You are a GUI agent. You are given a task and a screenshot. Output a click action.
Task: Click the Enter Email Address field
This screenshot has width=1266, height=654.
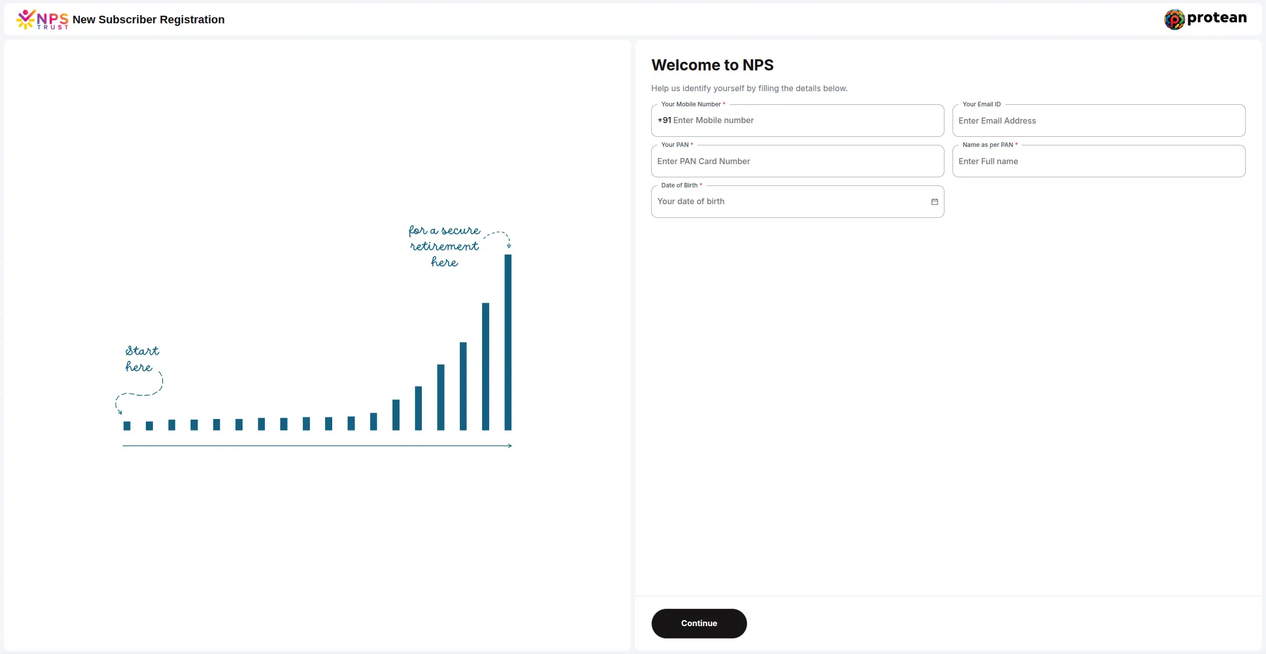pos(1098,121)
